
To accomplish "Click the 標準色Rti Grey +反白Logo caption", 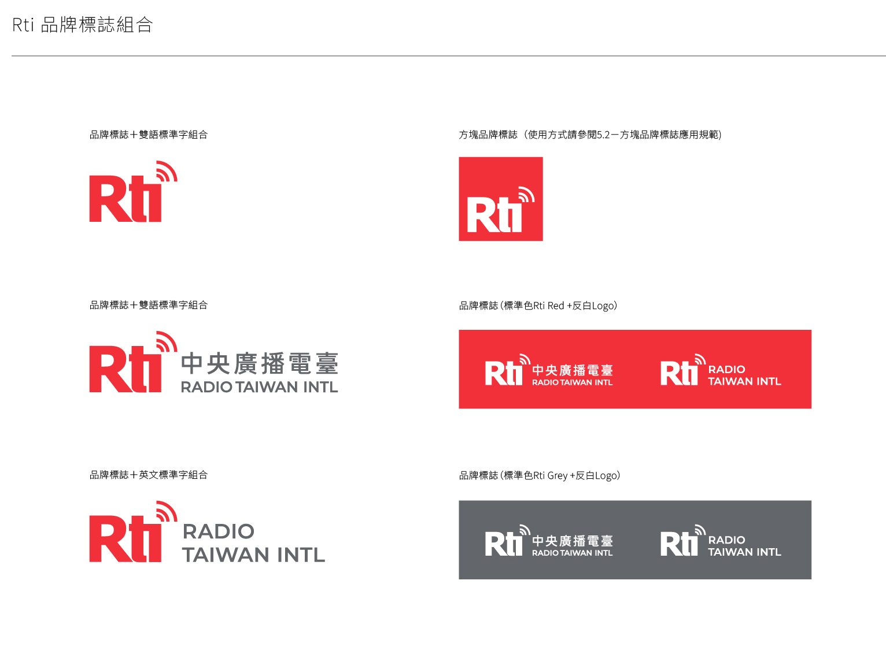I will [539, 475].
